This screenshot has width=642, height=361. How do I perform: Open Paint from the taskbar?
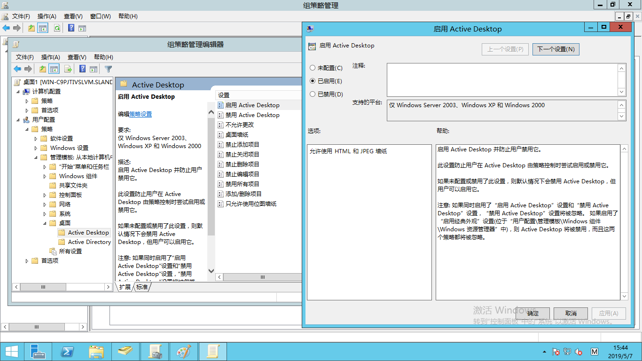[x=184, y=351]
